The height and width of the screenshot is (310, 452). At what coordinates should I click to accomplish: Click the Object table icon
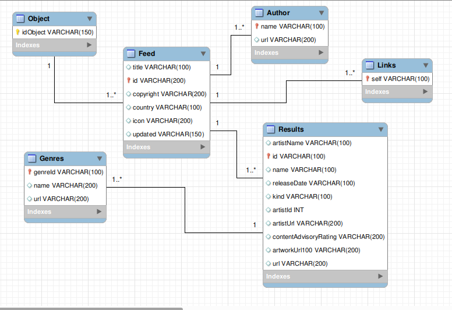20,19
